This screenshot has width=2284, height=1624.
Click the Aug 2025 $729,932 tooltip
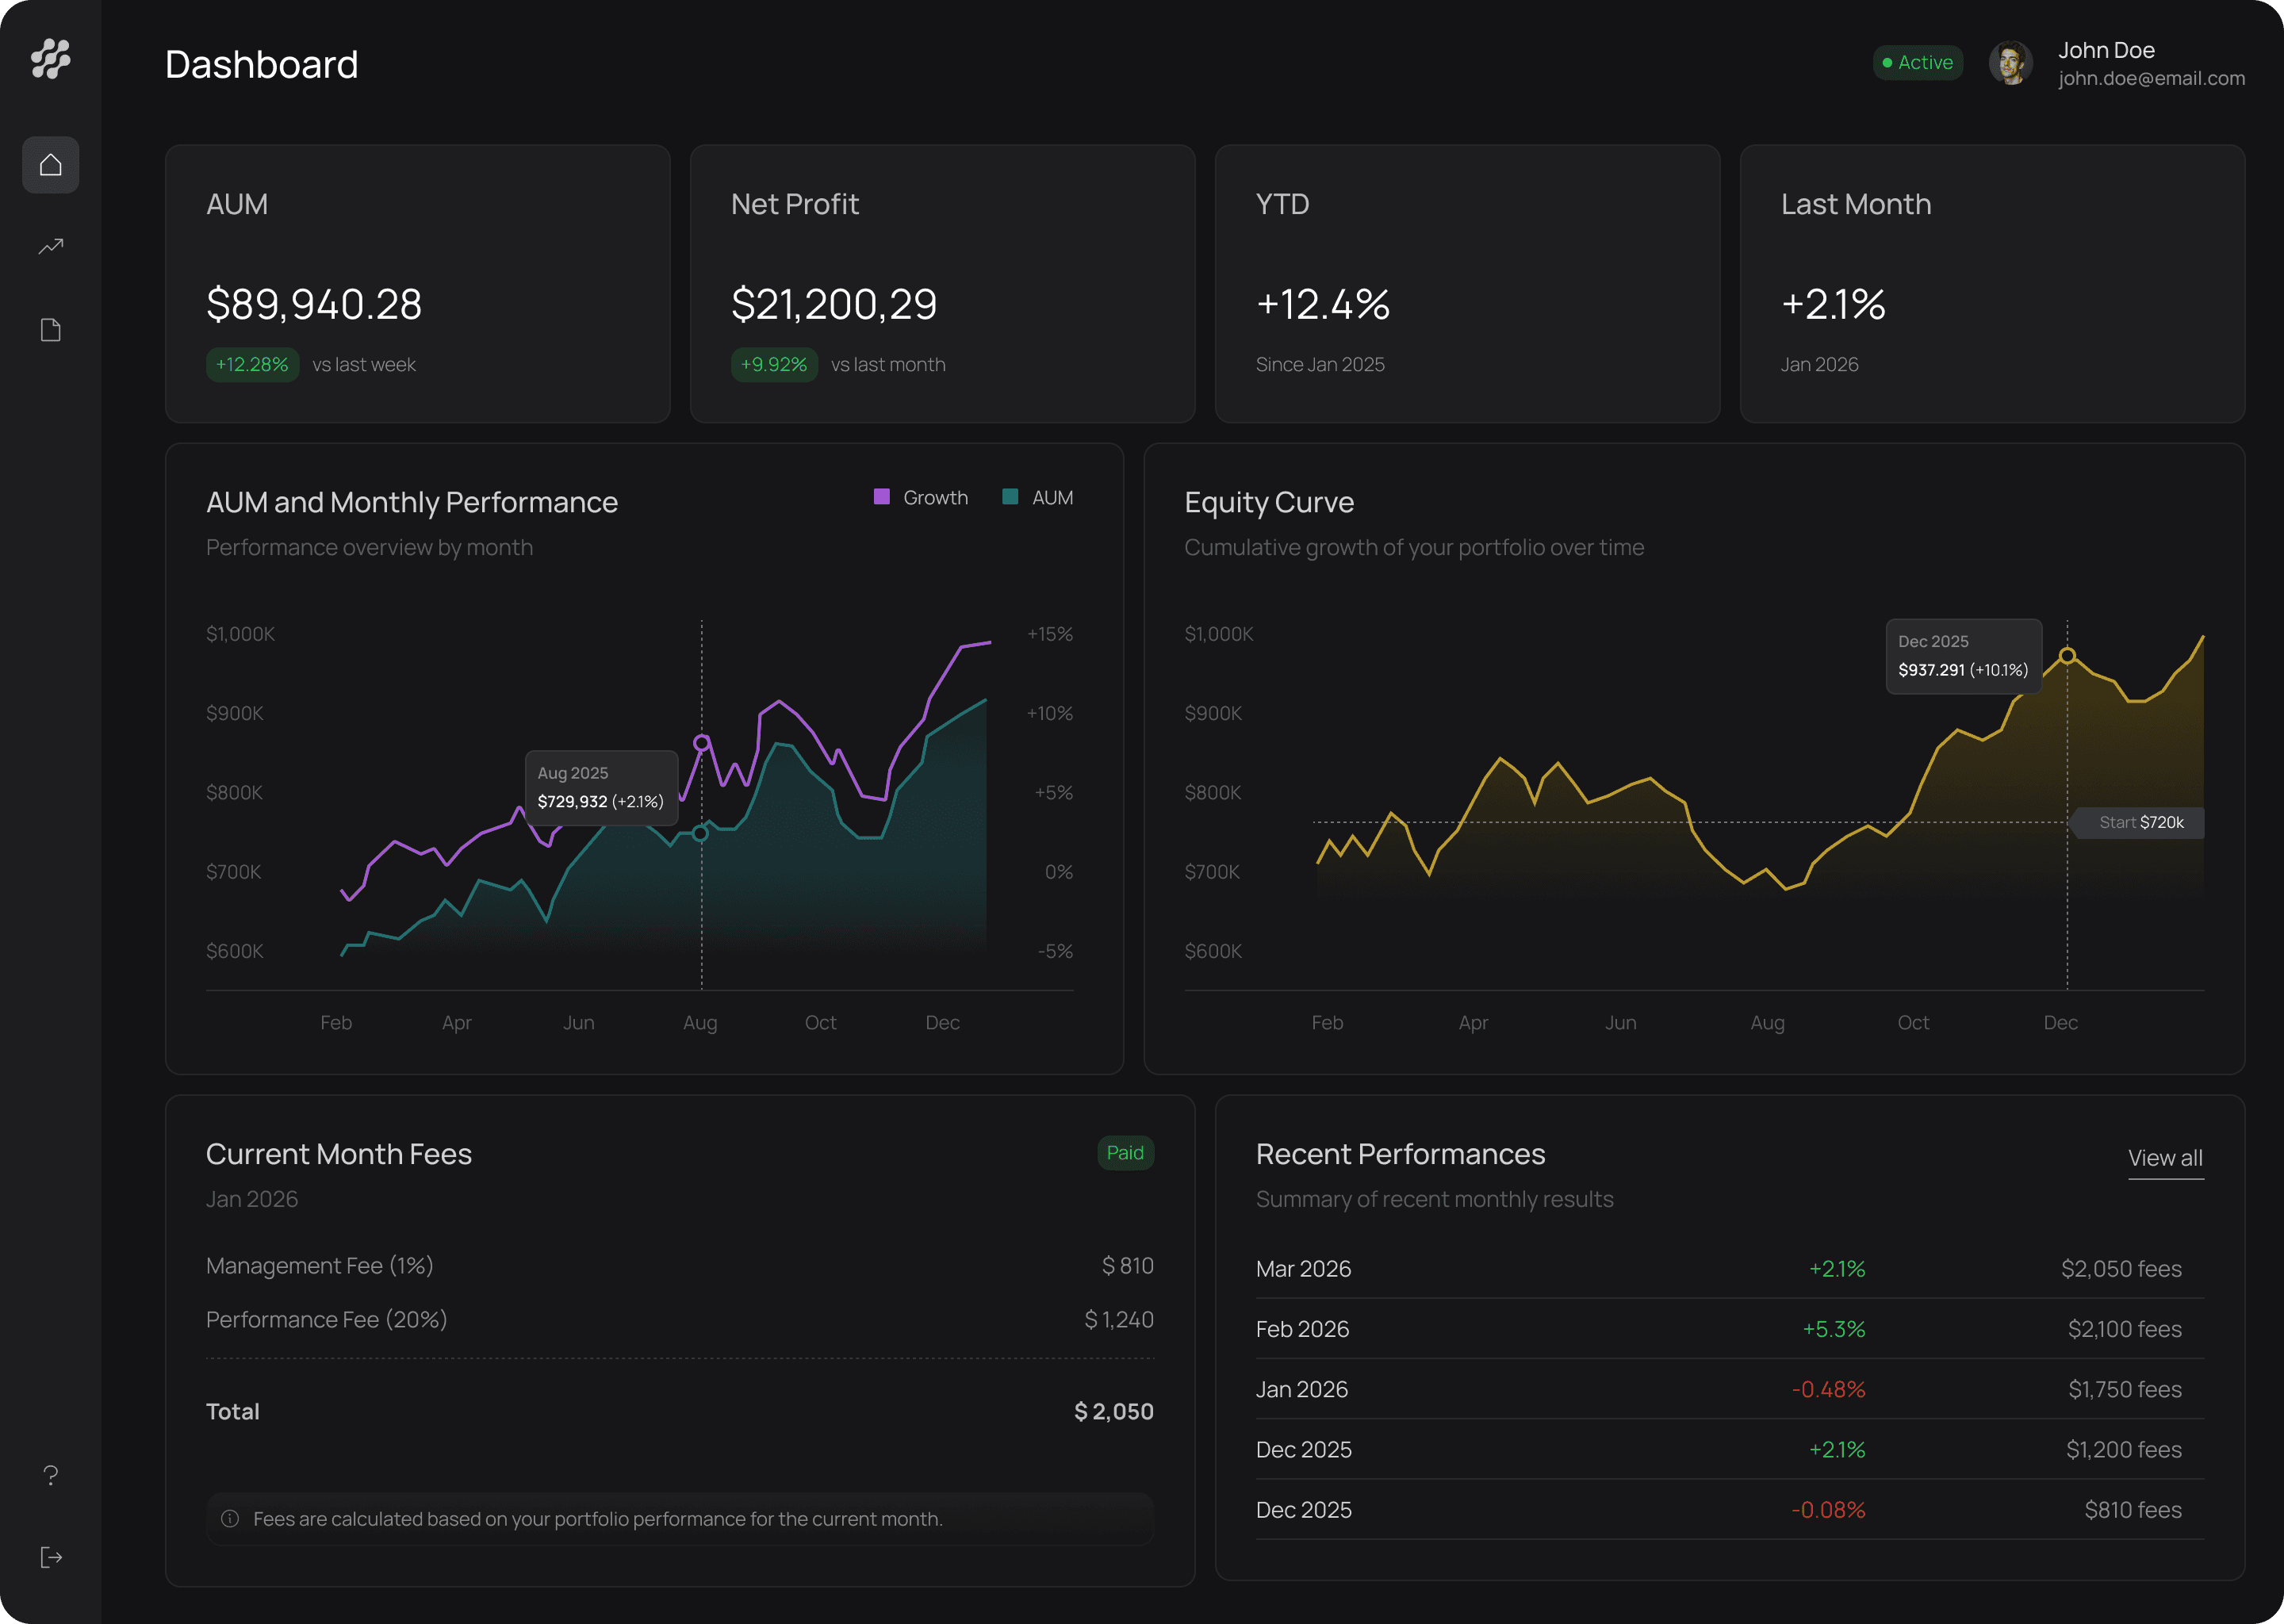(601, 787)
